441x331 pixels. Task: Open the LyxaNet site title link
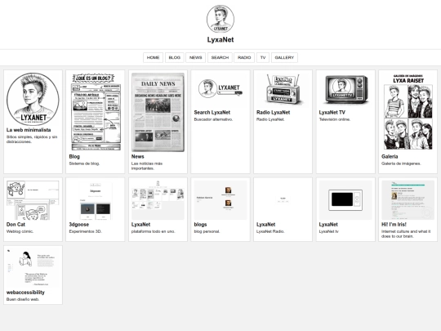pos(220,40)
